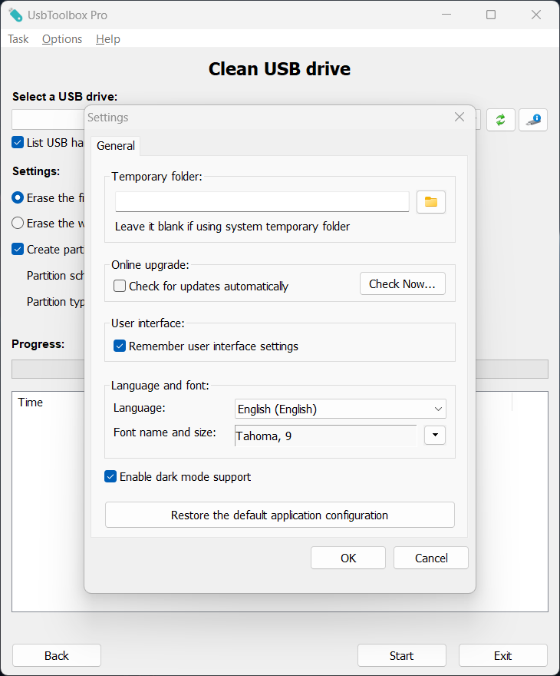Toggle Remember user interface settings

120,346
